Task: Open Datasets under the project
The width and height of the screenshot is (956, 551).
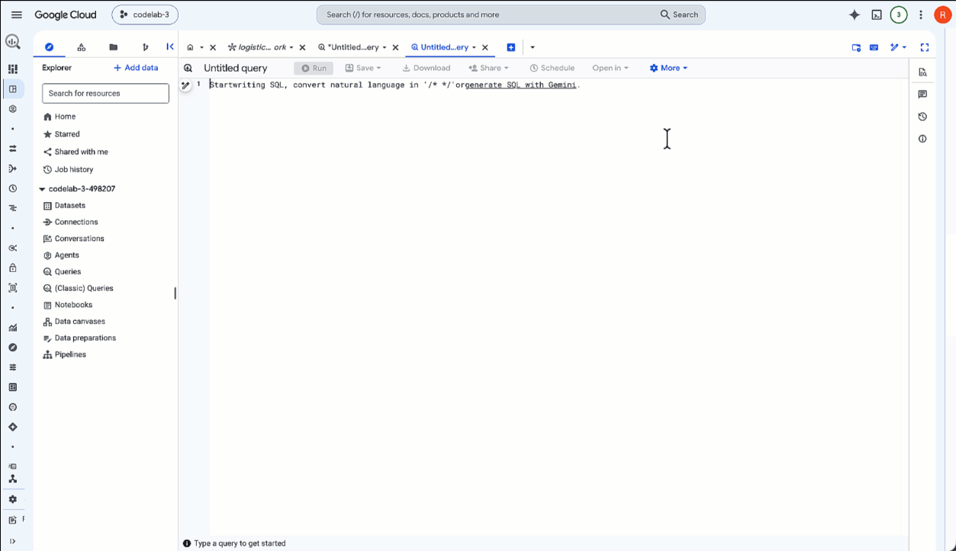Action: point(64,206)
